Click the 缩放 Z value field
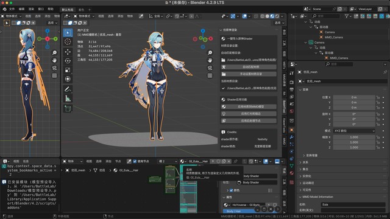The width and height of the screenshot is (390, 219). pyautogui.click(x=354, y=147)
